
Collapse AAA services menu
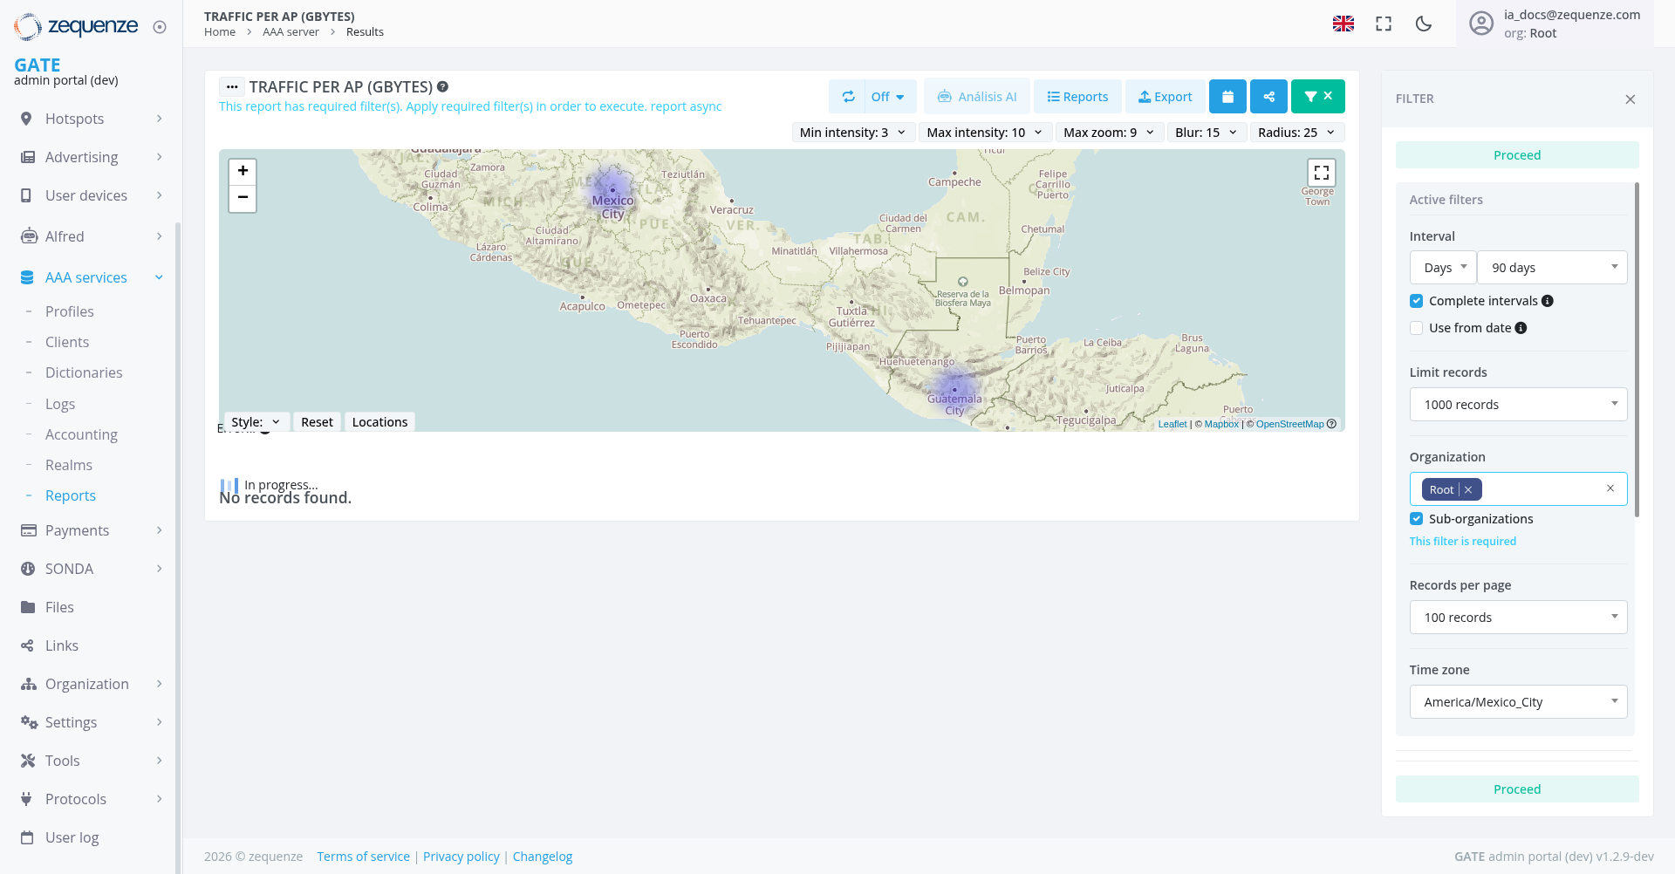91,277
